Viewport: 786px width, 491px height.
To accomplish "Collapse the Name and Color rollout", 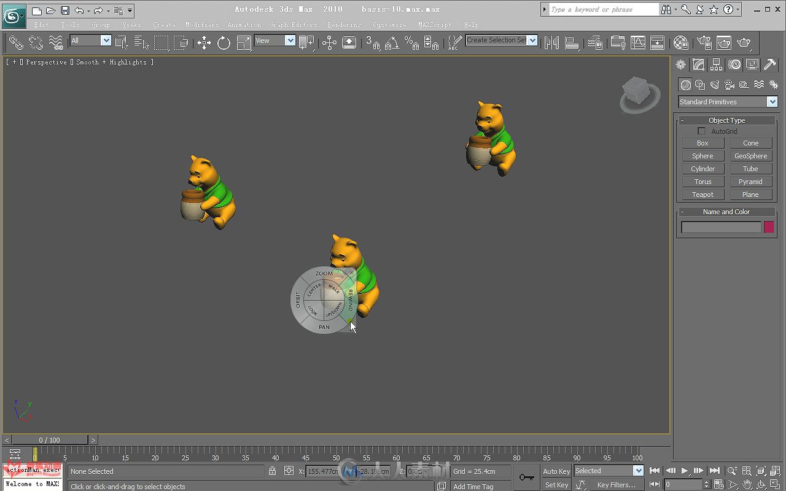I will coord(726,212).
